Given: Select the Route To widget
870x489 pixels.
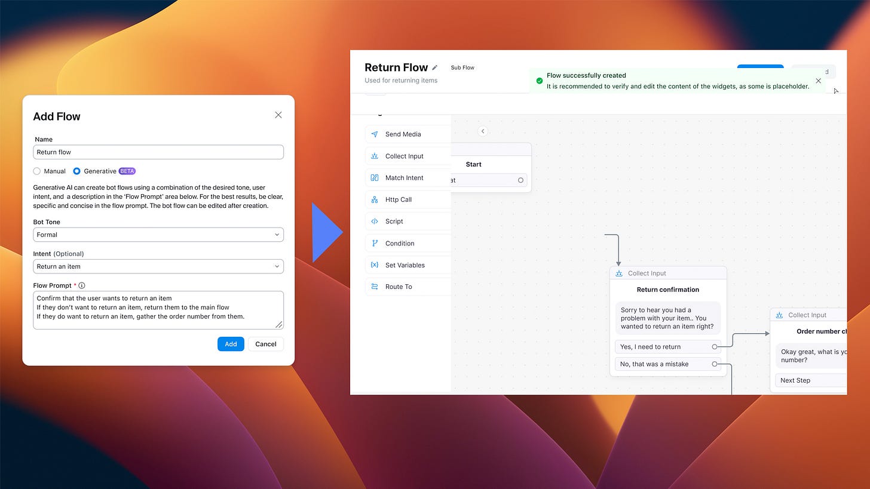Looking at the screenshot, I should 400,287.
